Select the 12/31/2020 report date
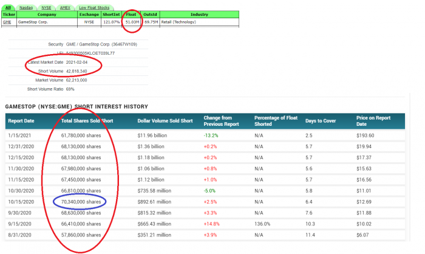The height and width of the screenshot is (254, 425). [x=21, y=146]
